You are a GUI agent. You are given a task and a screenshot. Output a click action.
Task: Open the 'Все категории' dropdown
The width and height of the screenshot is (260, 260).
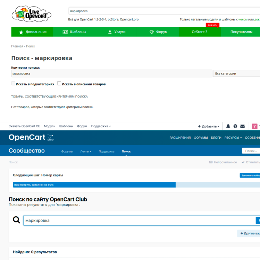[x=236, y=73]
